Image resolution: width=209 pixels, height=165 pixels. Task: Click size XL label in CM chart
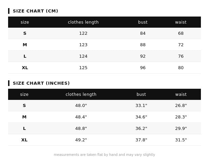point(25,68)
